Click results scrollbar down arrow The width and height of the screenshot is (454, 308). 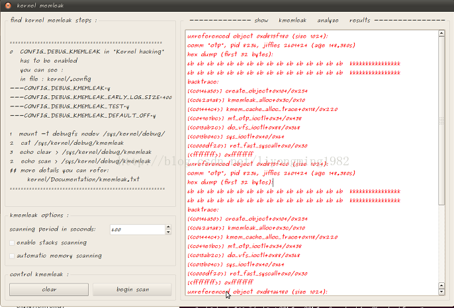[x=442, y=291]
